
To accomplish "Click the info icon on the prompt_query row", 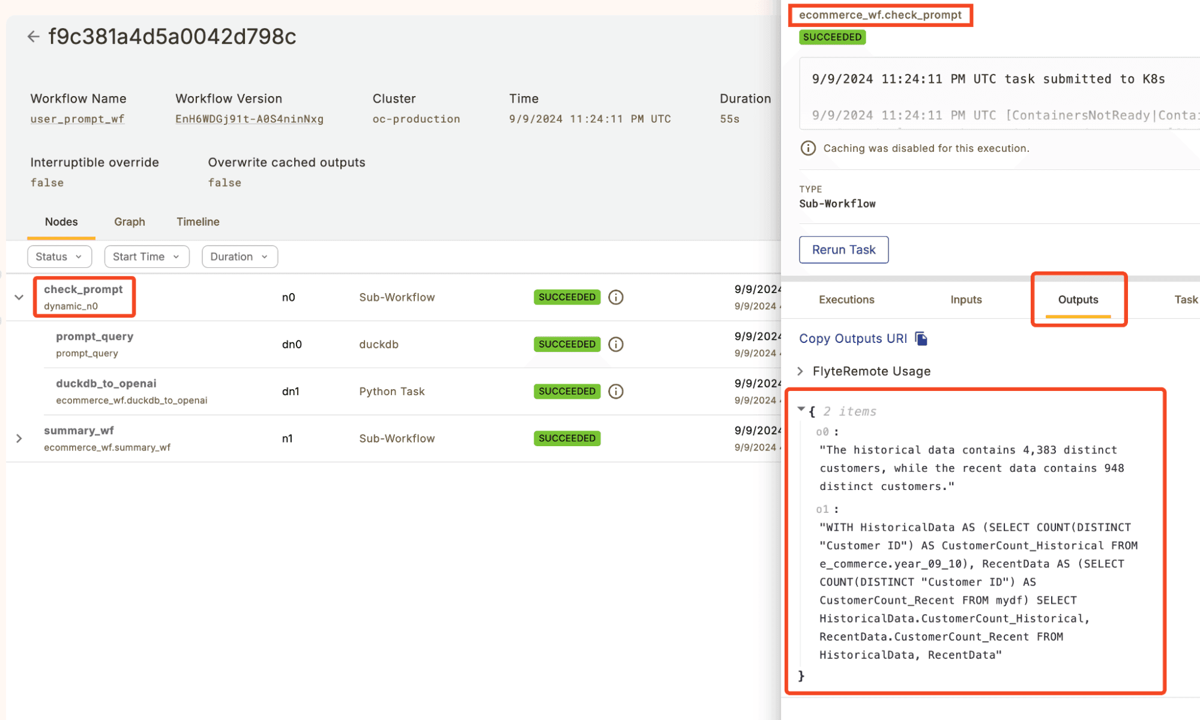I will pyautogui.click(x=616, y=344).
